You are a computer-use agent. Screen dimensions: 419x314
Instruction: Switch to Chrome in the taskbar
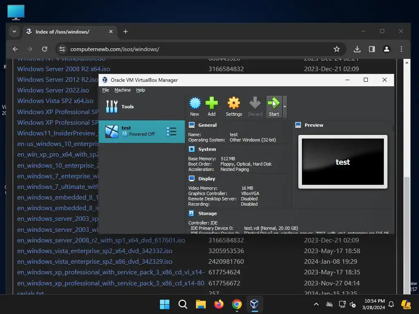tap(237, 304)
